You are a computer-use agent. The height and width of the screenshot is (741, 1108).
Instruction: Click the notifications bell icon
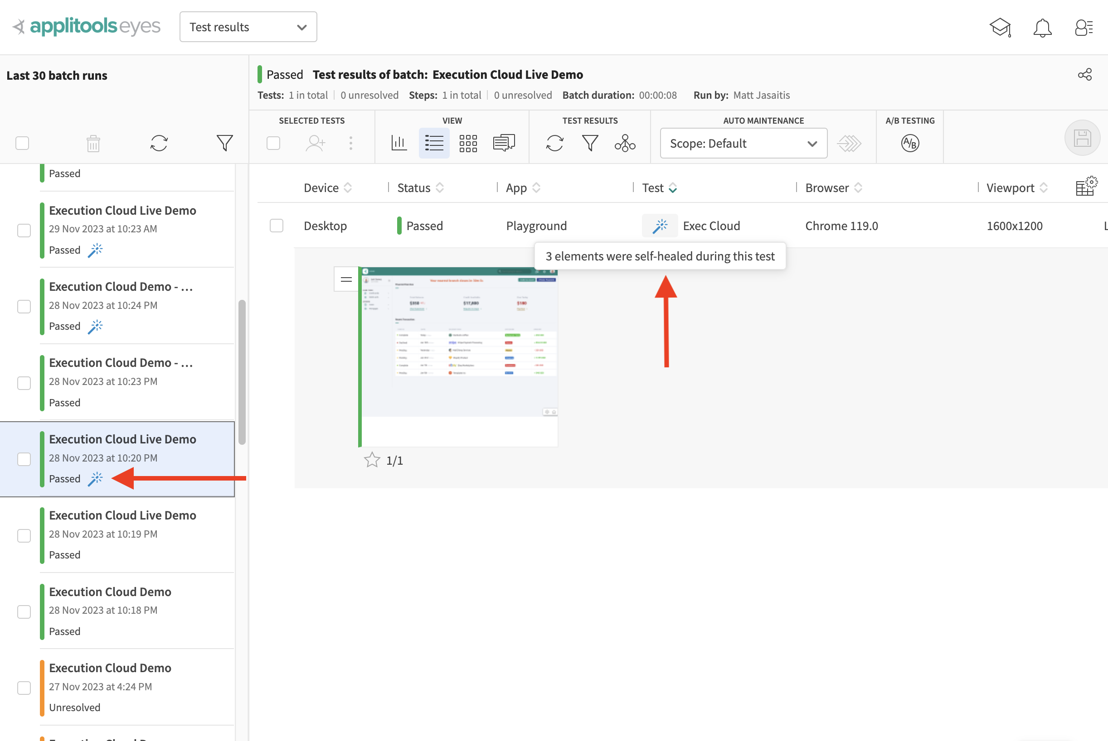[1042, 28]
